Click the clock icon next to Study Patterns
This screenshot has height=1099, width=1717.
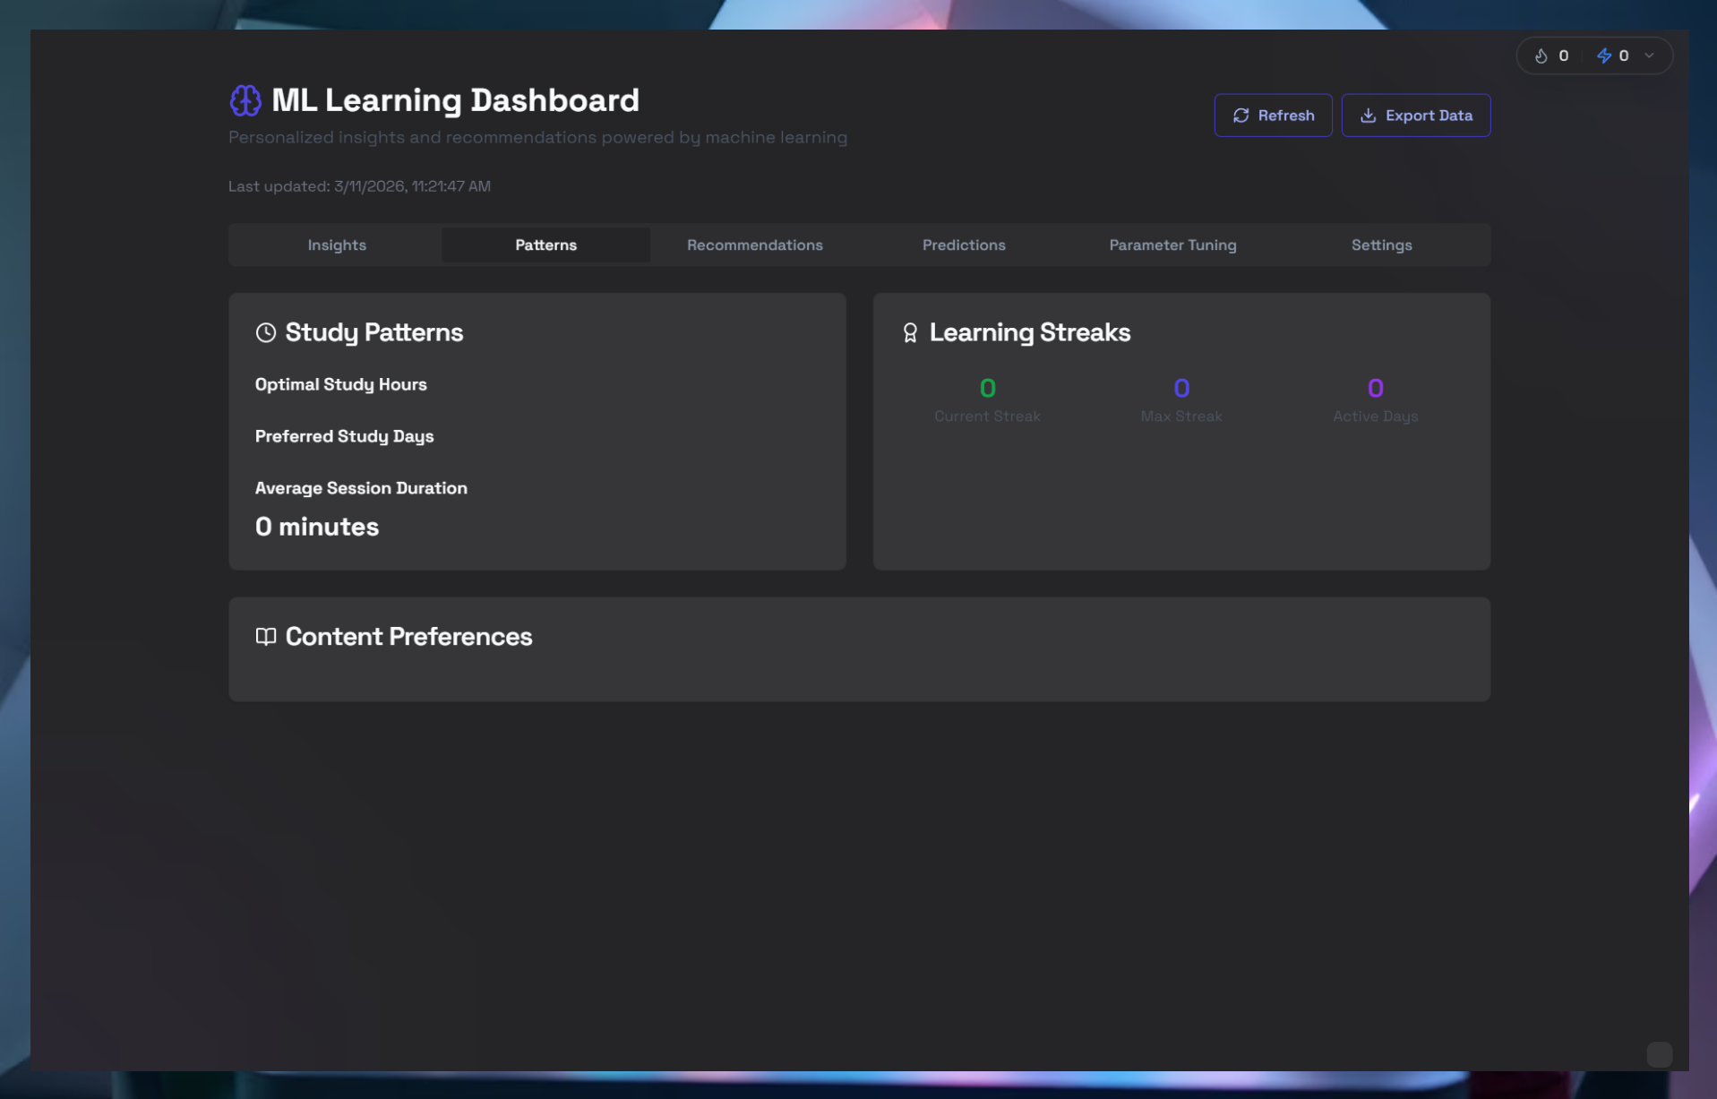[x=266, y=332]
